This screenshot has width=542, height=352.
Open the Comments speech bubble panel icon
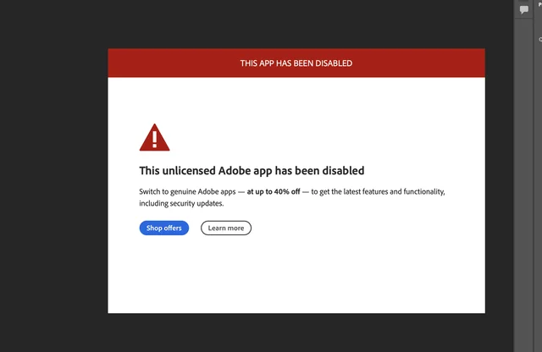(524, 9)
